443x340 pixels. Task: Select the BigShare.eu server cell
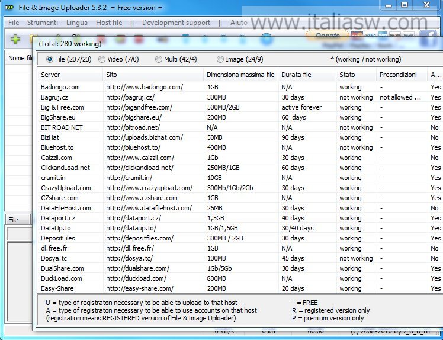[x=58, y=117]
